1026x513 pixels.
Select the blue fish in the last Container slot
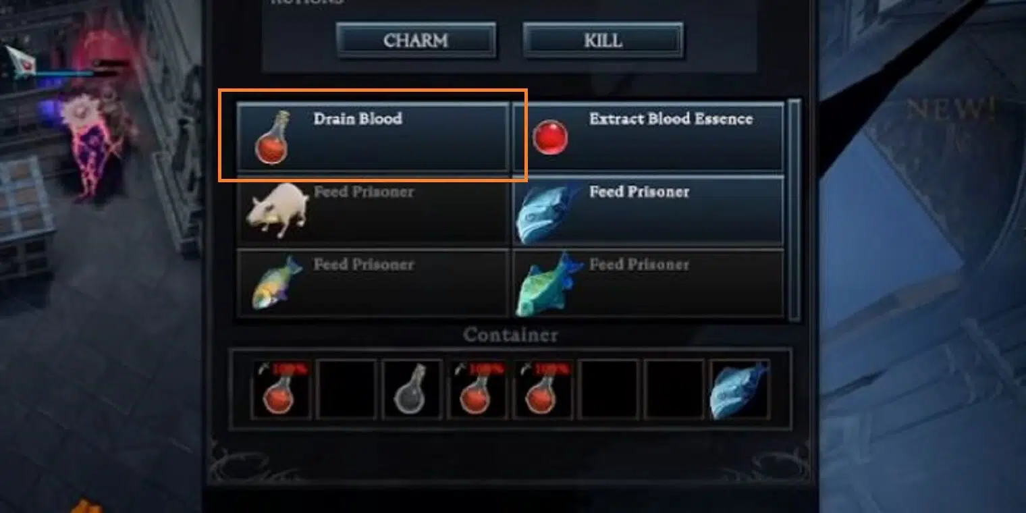(740, 389)
